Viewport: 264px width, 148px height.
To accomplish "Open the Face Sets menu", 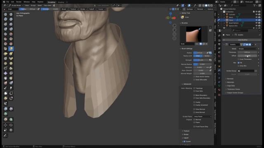I will [x=47, y=5].
